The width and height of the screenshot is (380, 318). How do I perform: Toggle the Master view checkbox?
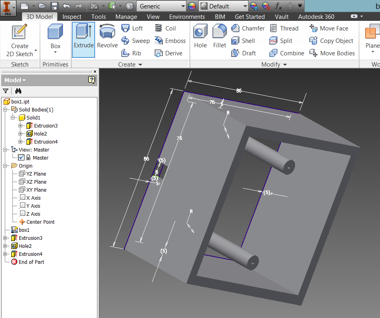(x=21, y=158)
